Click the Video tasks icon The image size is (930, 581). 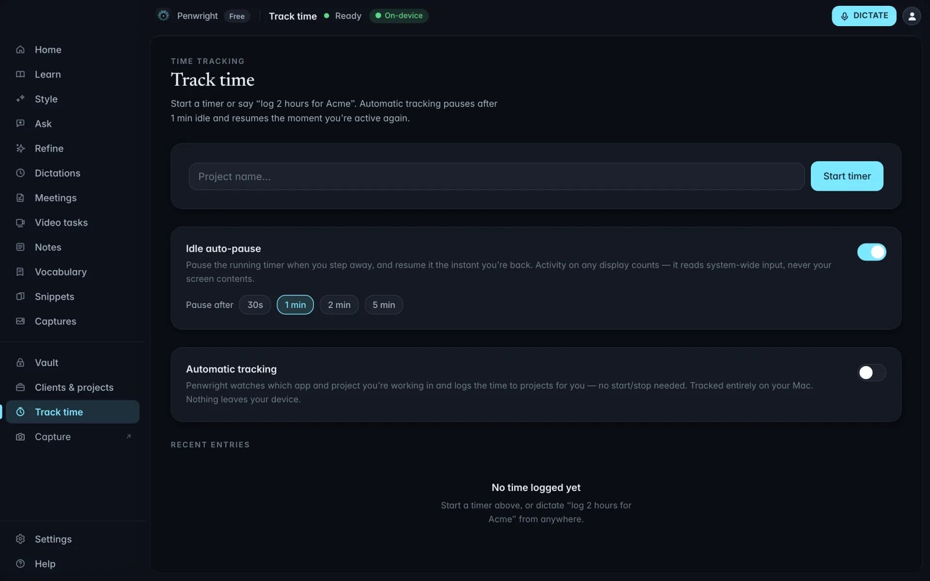point(20,222)
